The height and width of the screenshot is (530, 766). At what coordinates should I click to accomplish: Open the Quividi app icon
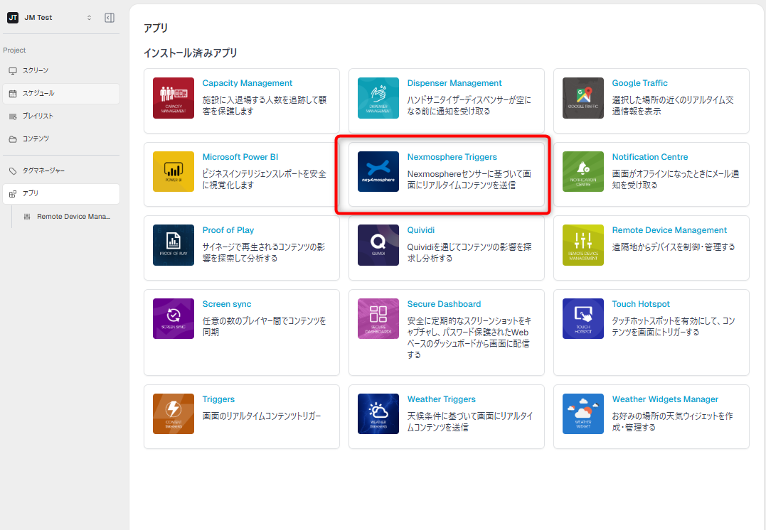(x=378, y=245)
